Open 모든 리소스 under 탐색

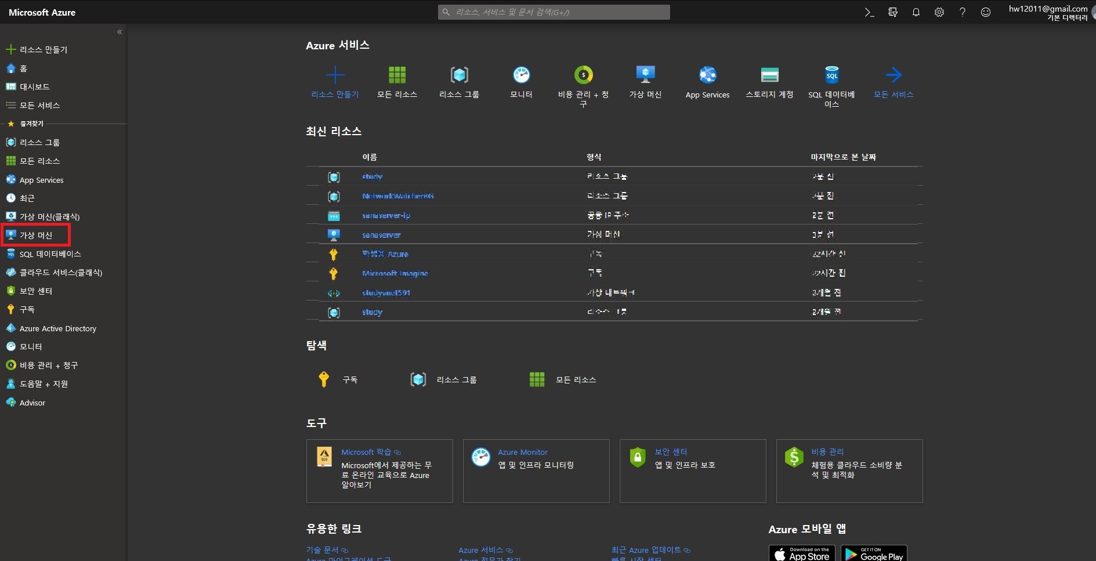[563, 379]
